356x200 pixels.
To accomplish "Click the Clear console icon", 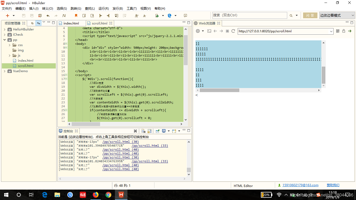I will pyautogui.click(x=143, y=131).
